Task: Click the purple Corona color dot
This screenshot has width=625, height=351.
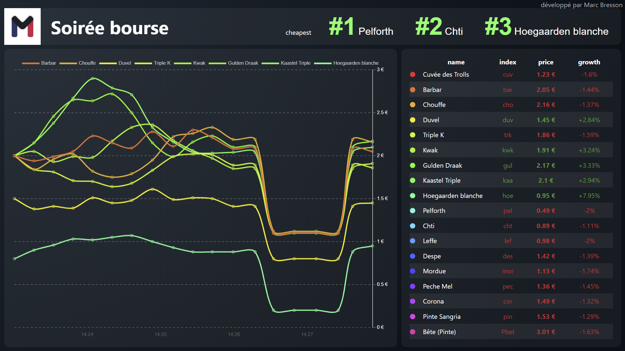Action: tap(412, 301)
